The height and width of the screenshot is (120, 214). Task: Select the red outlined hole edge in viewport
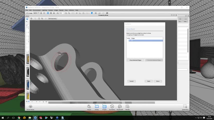[x=61, y=61]
